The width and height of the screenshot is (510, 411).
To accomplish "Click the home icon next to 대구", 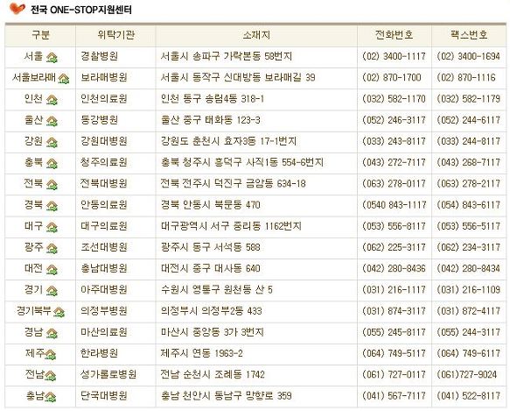I will click(52, 227).
